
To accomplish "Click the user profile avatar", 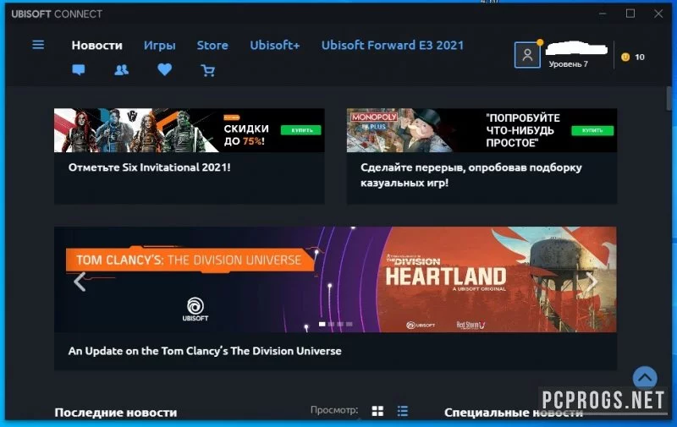I will 527,55.
